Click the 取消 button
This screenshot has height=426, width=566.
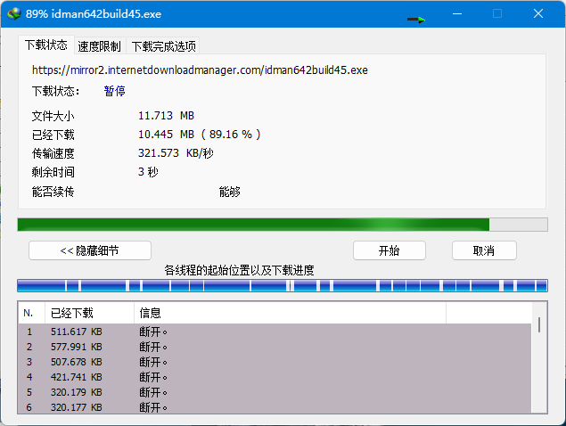pos(484,250)
